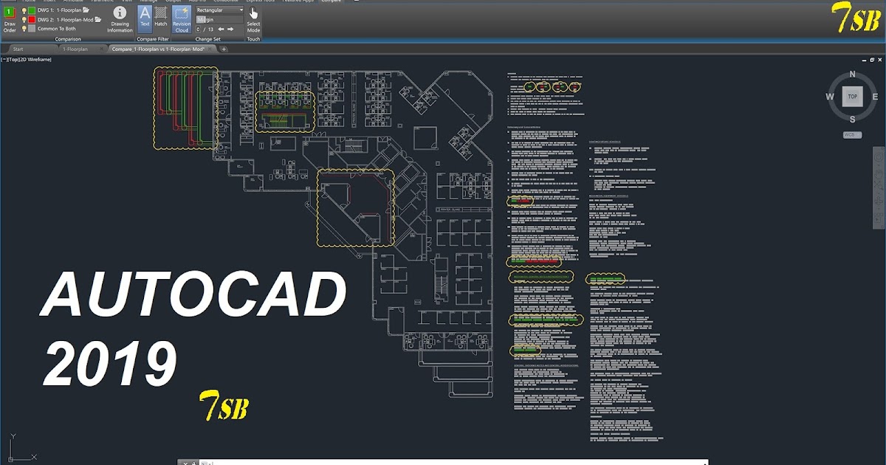Adjust the Margin slider in Change Set
The width and height of the screenshot is (886, 465).
(219, 20)
